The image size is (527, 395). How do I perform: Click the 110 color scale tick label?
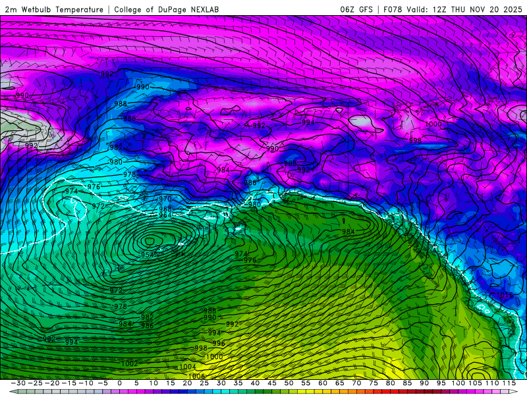(492, 383)
